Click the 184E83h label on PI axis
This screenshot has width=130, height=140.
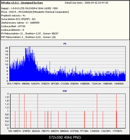point(119,84)
